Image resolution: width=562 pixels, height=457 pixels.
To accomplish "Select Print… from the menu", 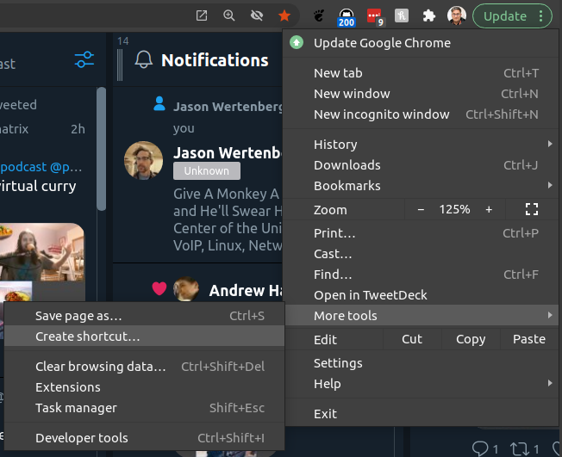I will 421,233.
